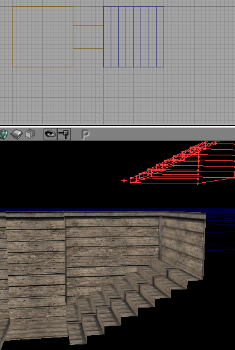
Task: Select the blue striped staircase brush outline
Action: click(134, 37)
